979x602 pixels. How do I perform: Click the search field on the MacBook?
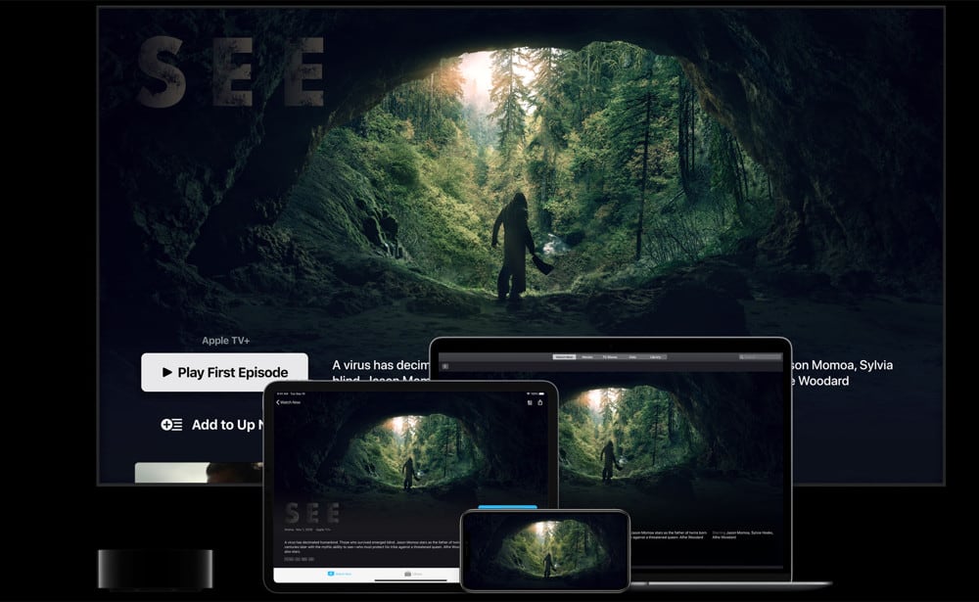(x=760, y=357)
